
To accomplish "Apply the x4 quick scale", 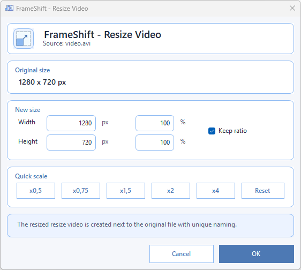I will pos(216,191).
